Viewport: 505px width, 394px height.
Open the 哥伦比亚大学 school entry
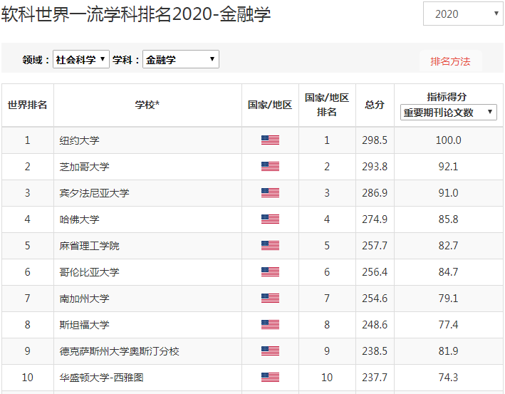[89, 273]
